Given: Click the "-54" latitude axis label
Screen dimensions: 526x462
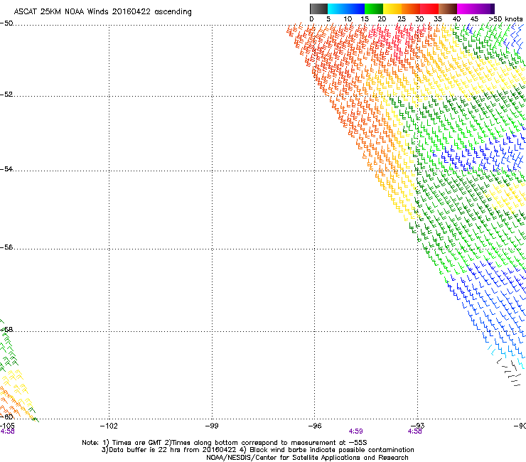Looking at the screenshot, I should (6, 168).
